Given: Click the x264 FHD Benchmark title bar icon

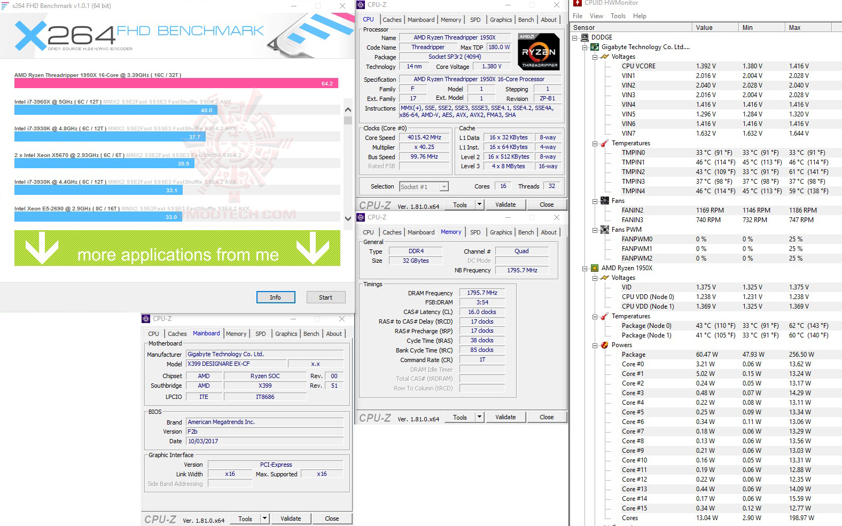Looking at the screenshot, I should click(5, 5).
